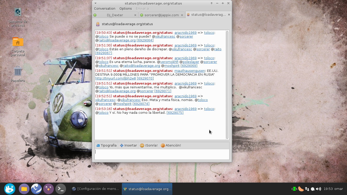Launch the file manager from the panel
The width and height of the screenshot is (347, 195).
pyautogui.click(x=24, y=189)
